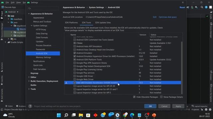Viewport: 213px width, 119px height.
Task: Open Windows Start menu
Action: pos(59,115)
